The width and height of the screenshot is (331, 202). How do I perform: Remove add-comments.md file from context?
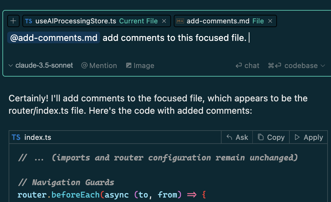270,21
